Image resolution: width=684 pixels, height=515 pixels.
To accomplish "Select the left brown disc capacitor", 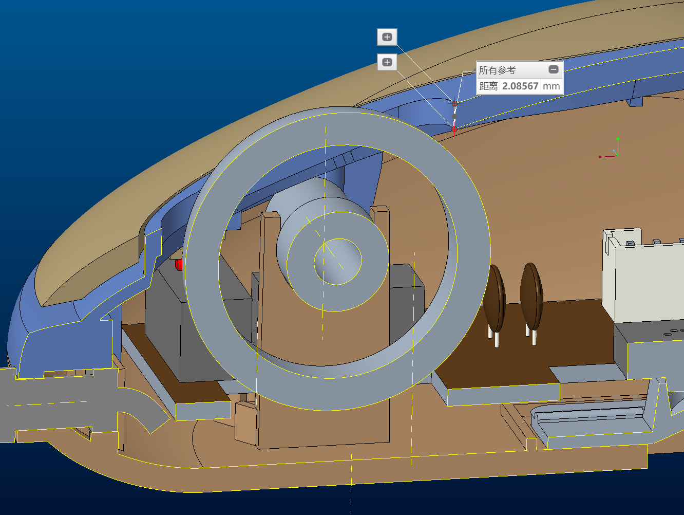I will pyautogui.click(x=495, y=298).
